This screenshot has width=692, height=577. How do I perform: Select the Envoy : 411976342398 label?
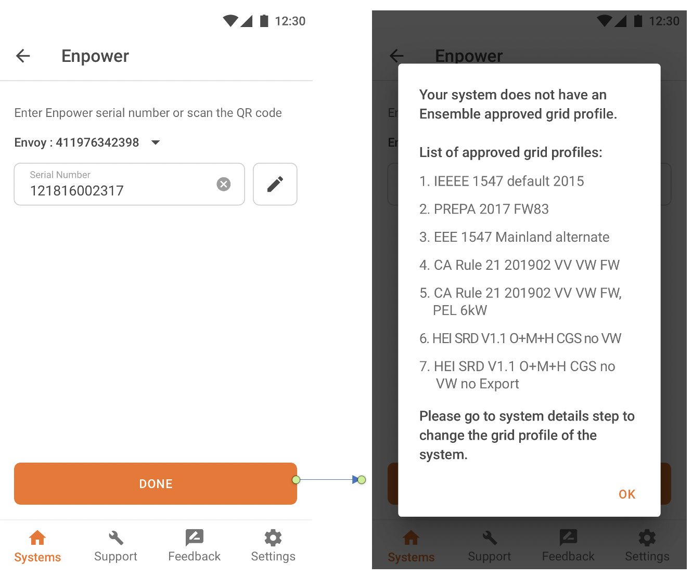coord(76,142)
